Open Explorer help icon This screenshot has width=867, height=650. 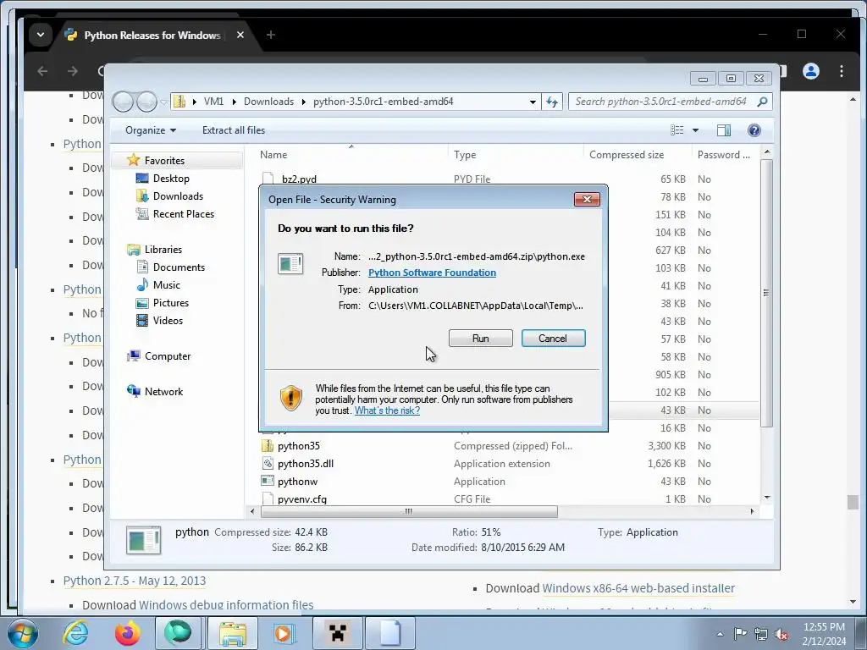(x=754, y=130)
